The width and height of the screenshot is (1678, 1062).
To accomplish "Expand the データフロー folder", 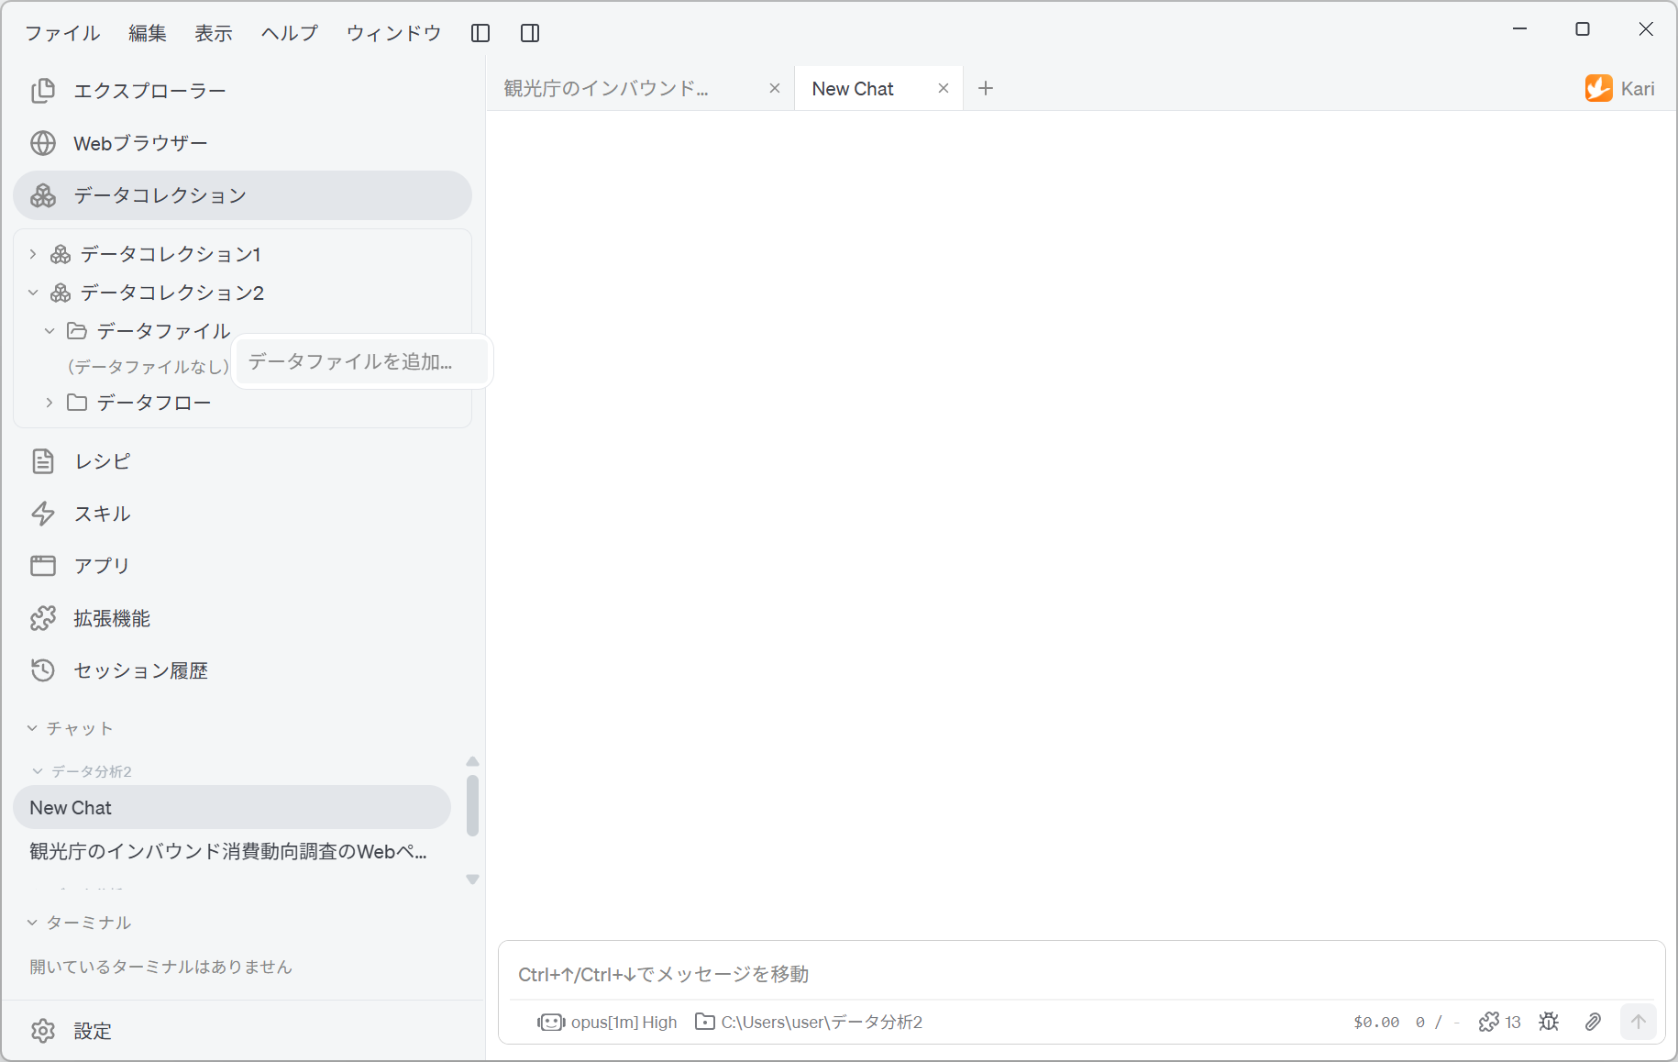I will click(x=50, y=403).
